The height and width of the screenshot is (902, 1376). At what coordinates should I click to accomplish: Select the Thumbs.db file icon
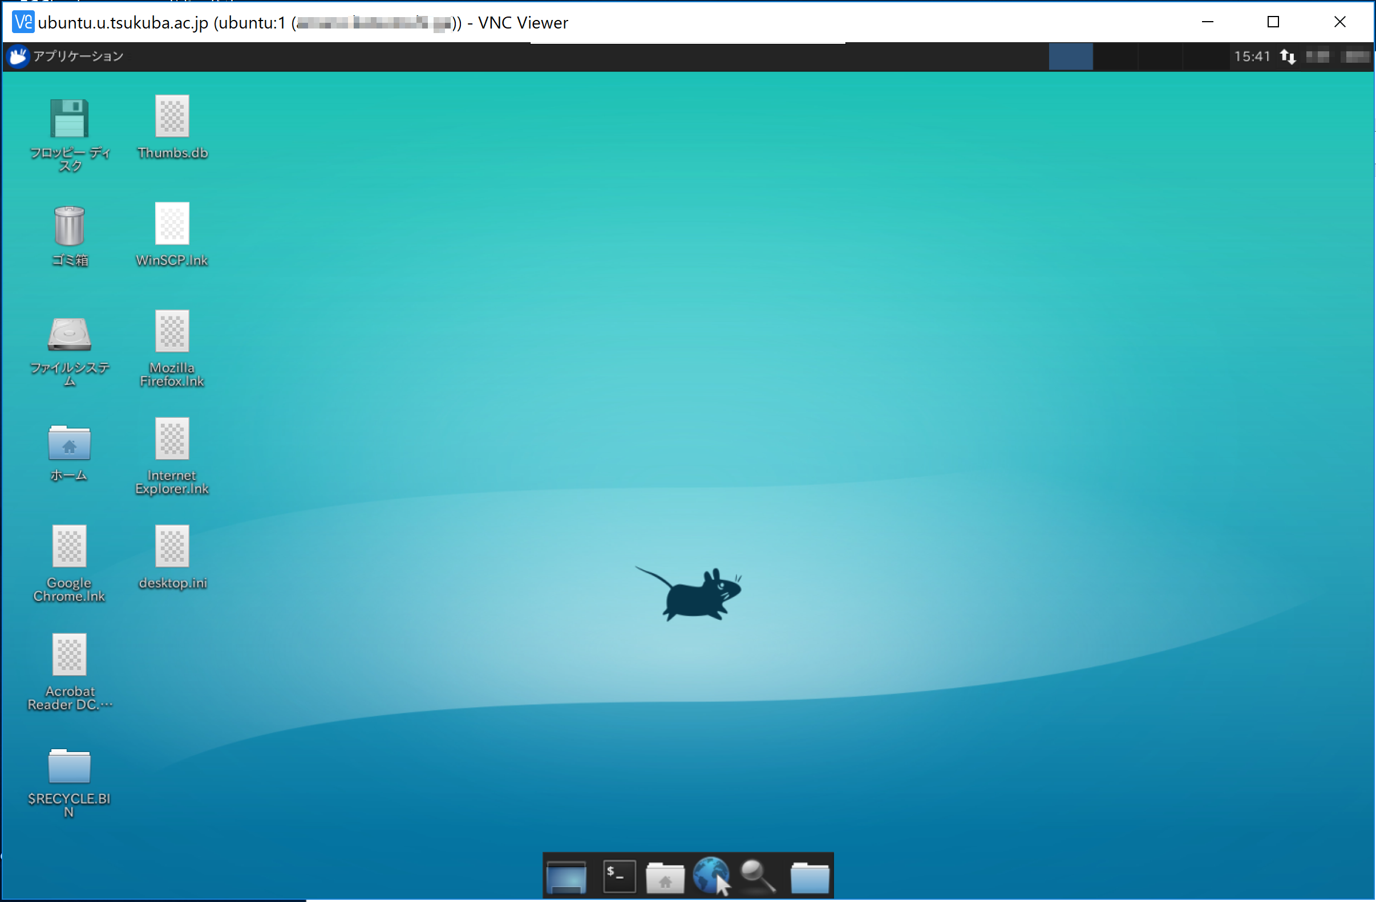172,117
